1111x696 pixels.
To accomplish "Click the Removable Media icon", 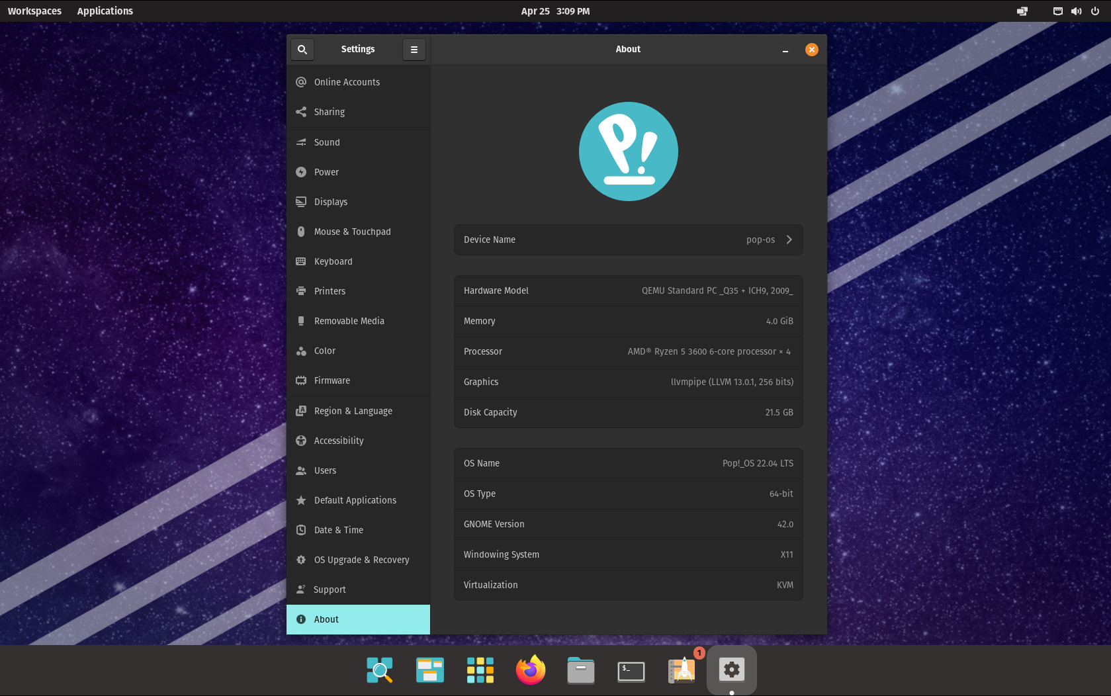I will [x=301, y=321].
